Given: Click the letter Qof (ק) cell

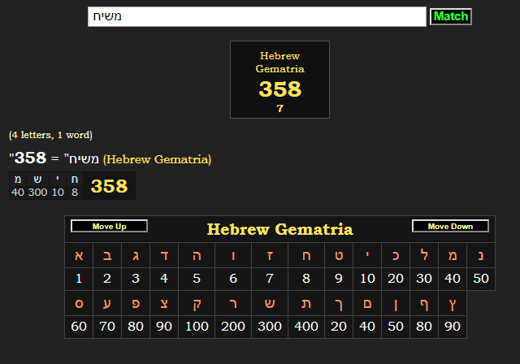Looking at the screenshot, I should [x=197, y=304].
